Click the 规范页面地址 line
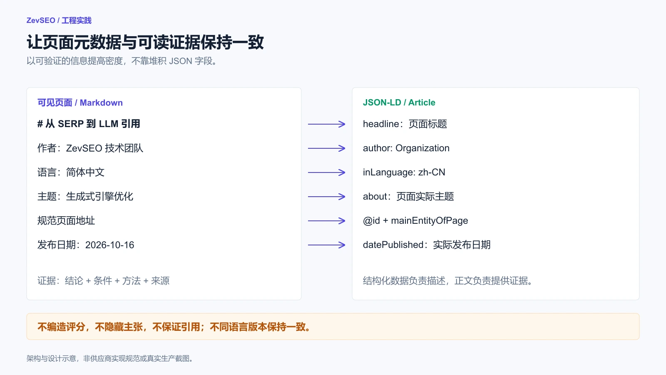This screenshot has height=375, width=666. coord(66,220)
